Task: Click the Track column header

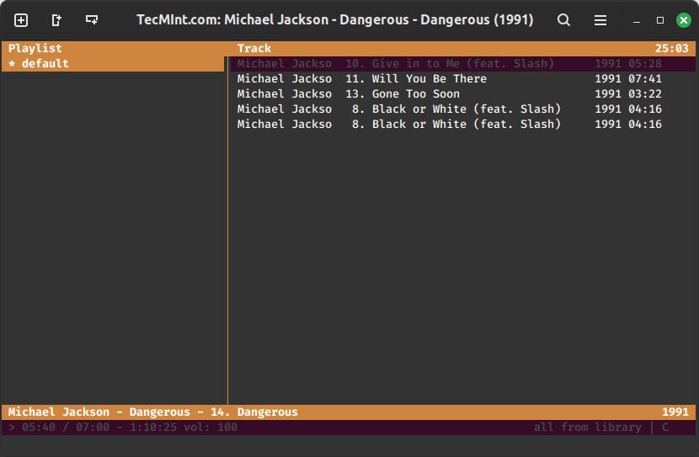Action: (254, 48)
